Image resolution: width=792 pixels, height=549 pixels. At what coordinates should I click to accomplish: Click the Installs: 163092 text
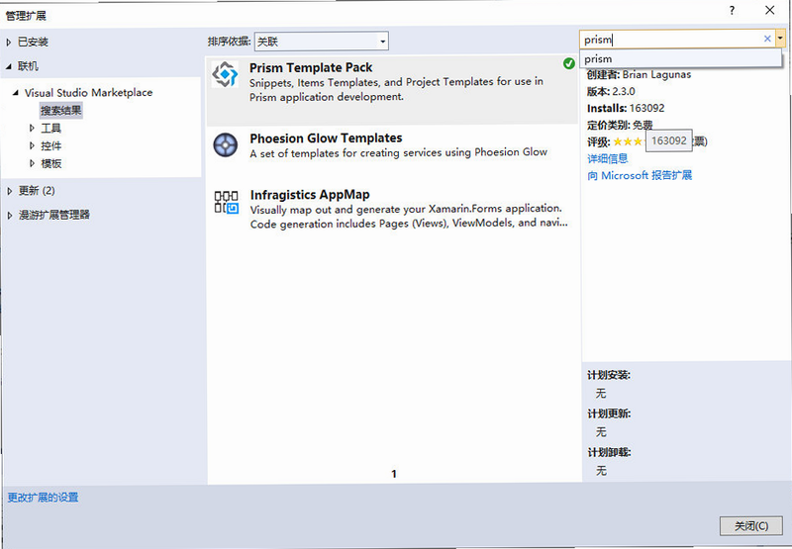[626, 108]
